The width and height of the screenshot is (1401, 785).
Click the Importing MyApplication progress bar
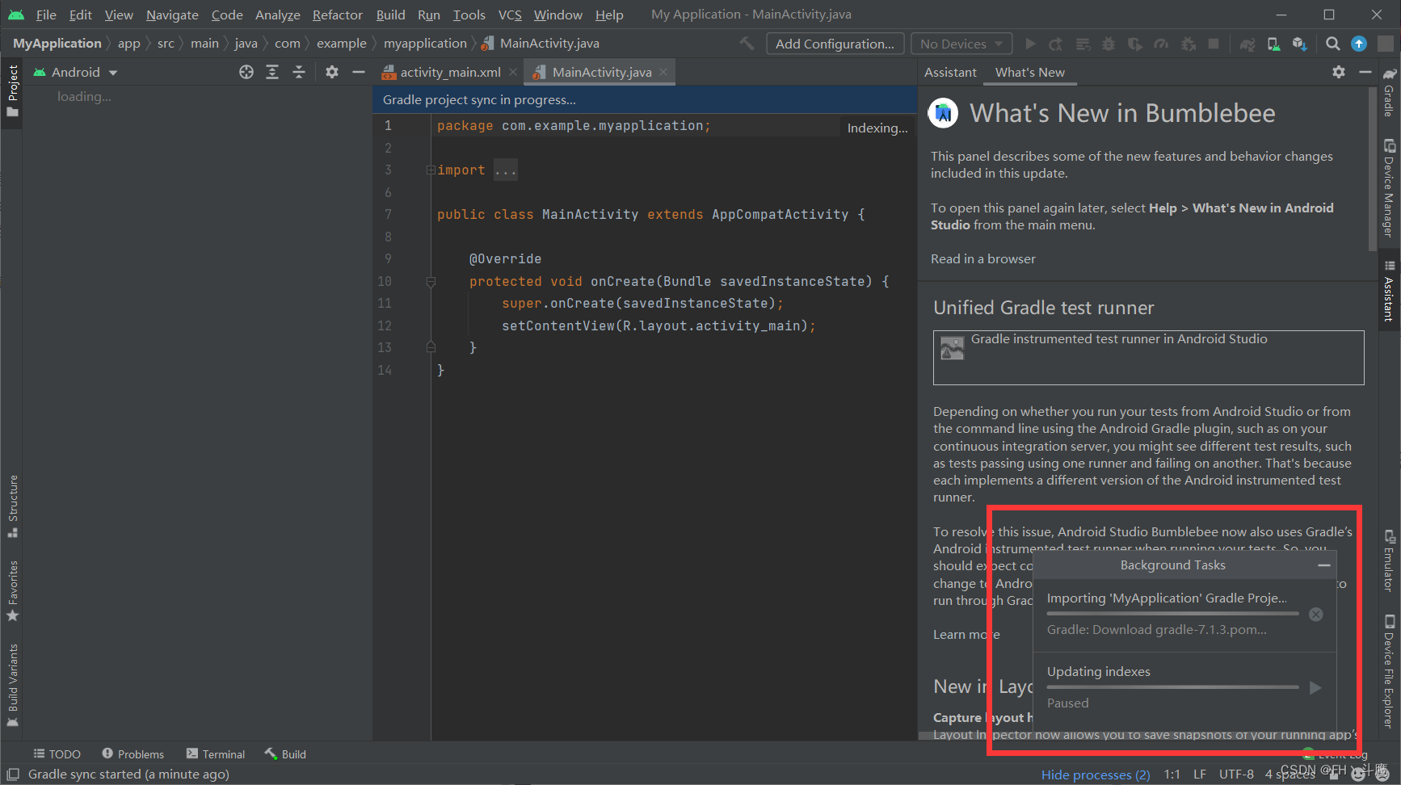point(1173,614)
